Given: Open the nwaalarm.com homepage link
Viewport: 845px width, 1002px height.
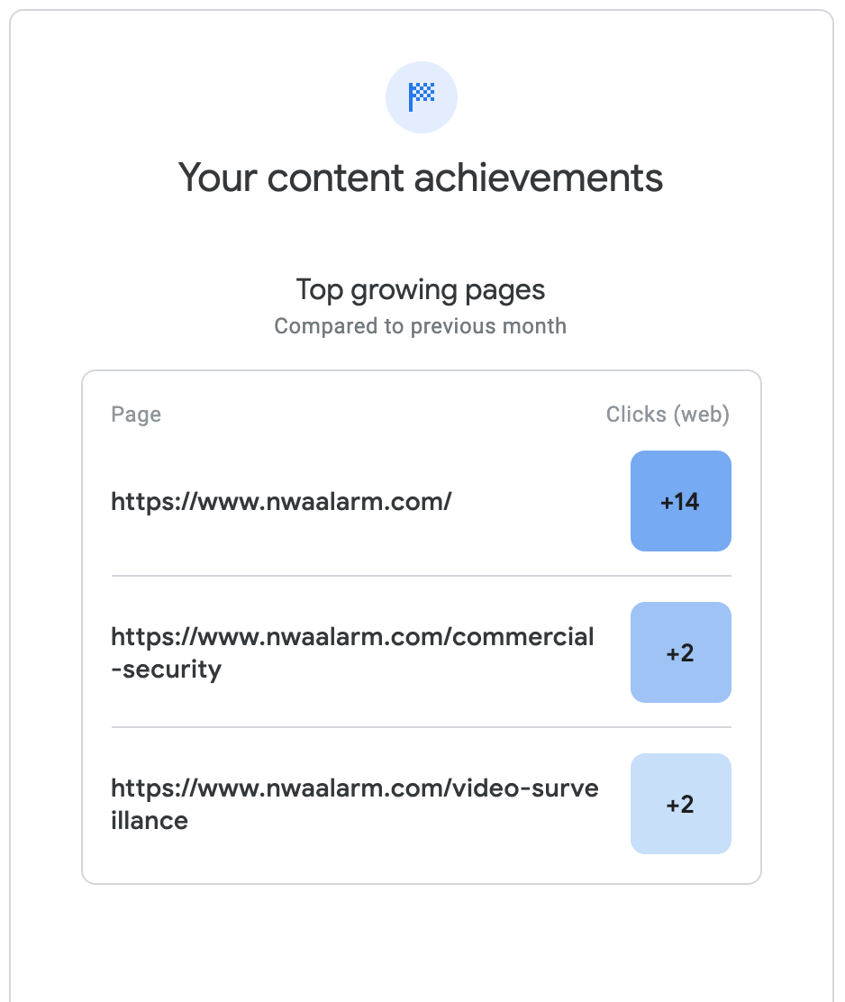Looking at the screenshot, I should coord(281,501).
